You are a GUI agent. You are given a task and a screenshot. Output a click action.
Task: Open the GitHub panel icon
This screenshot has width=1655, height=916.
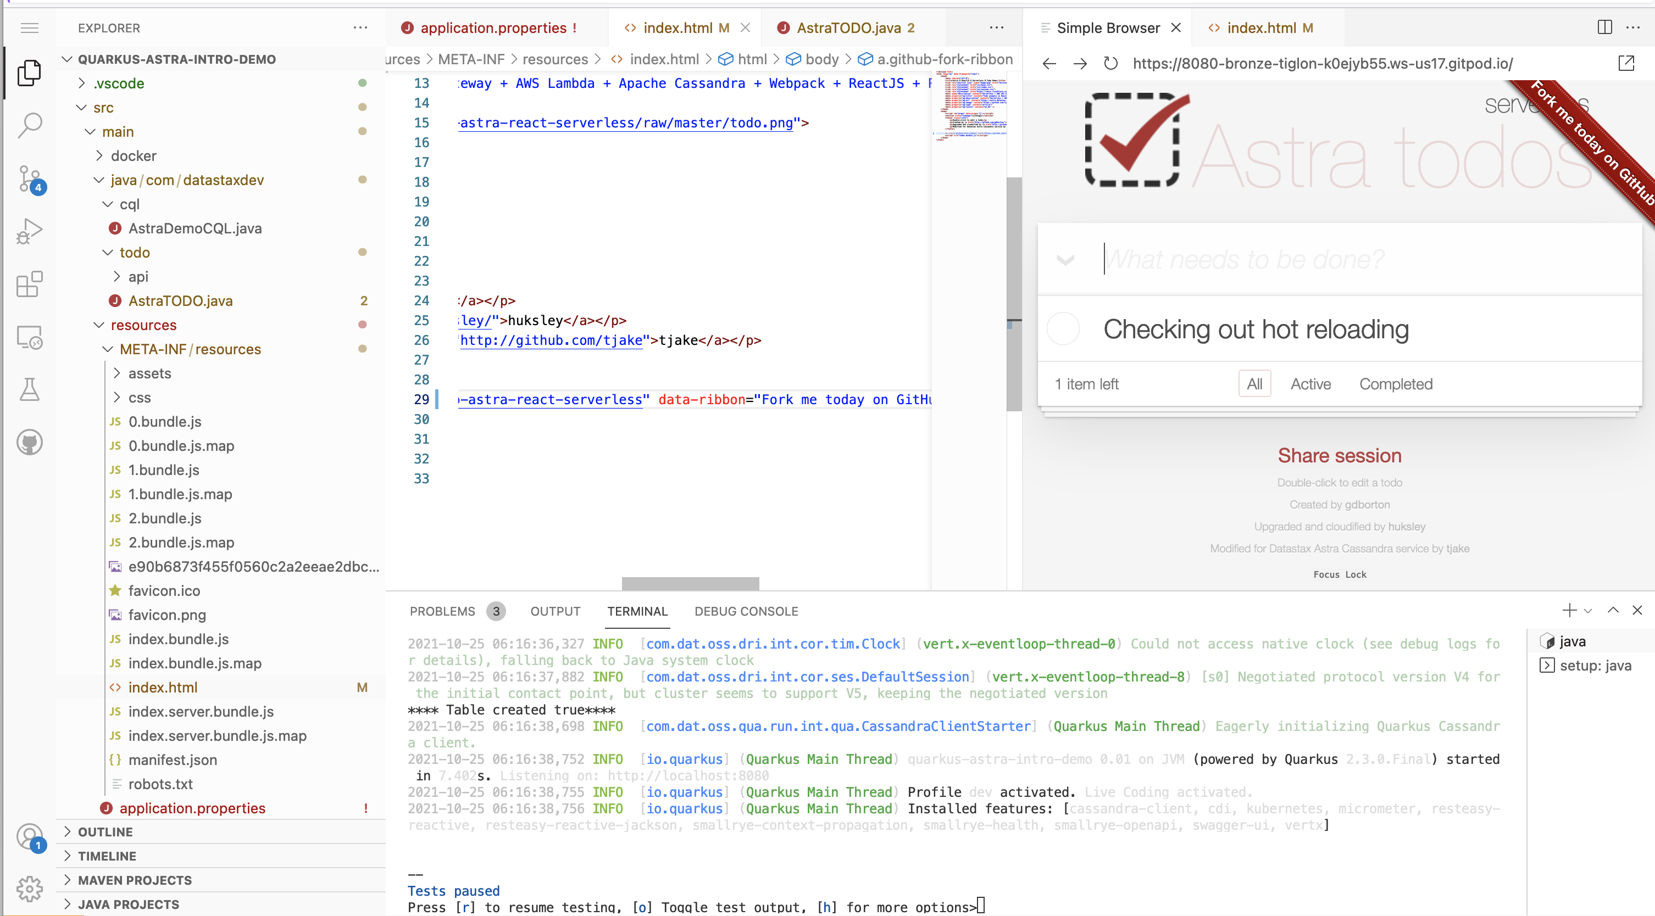(30, 442)
